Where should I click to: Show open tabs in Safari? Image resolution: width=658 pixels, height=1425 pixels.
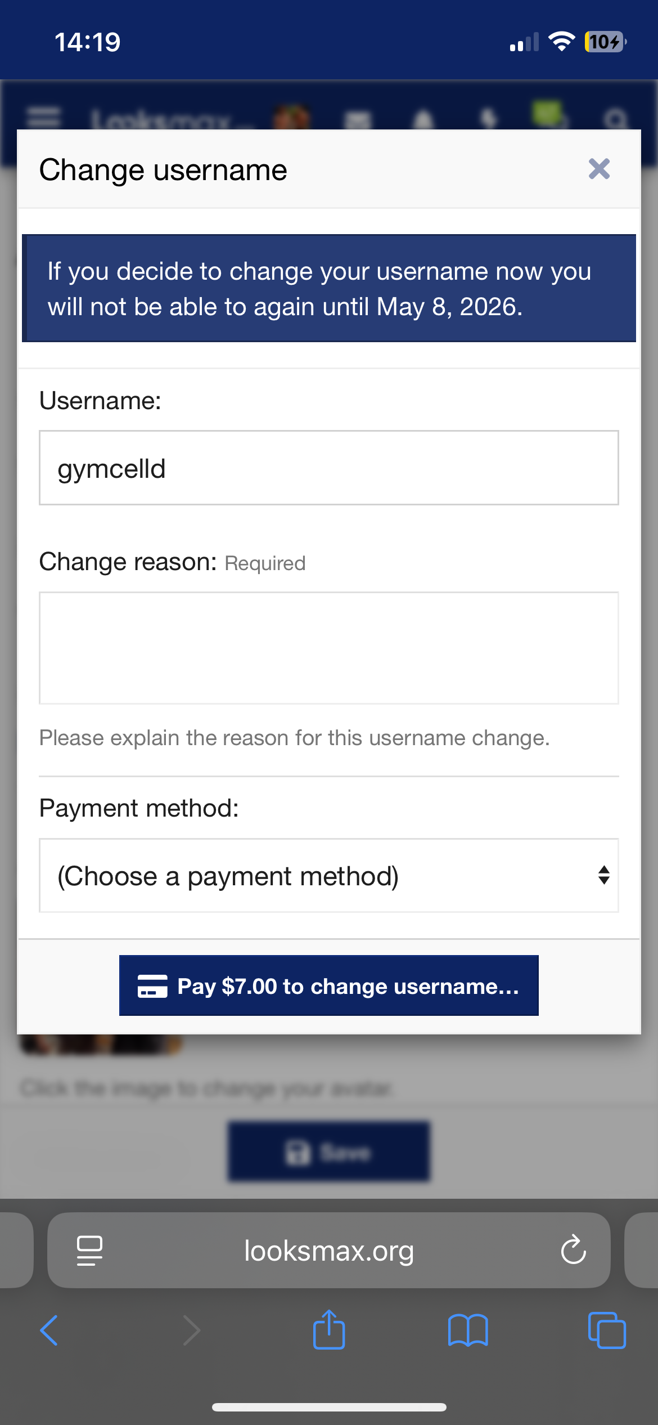(606, 1330)
